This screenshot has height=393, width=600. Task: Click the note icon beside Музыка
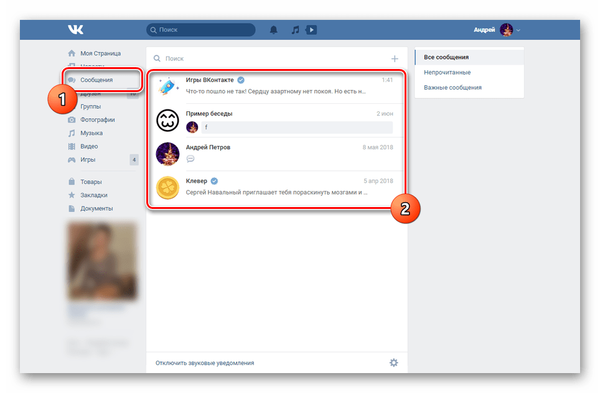[x=72, y=133]
